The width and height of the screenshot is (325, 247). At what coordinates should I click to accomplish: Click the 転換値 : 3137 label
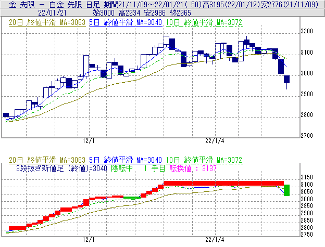coord(193,168)
